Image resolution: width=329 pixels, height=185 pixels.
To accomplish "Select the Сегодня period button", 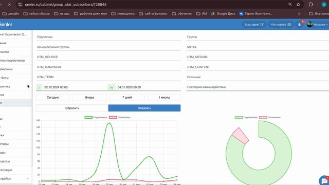I will pos(52,98).
